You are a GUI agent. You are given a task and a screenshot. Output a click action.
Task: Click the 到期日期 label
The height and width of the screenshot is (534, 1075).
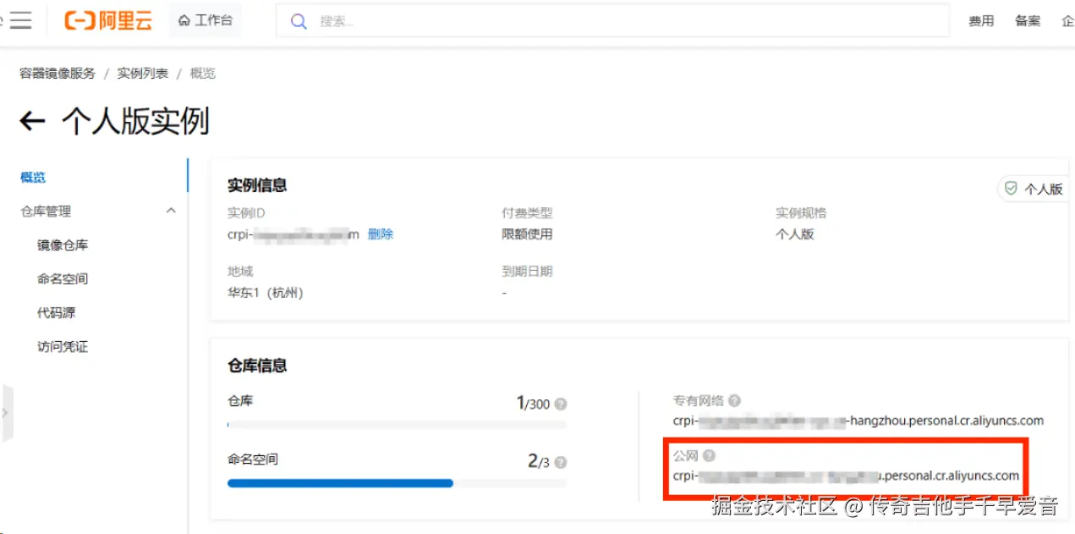(527, 272)
